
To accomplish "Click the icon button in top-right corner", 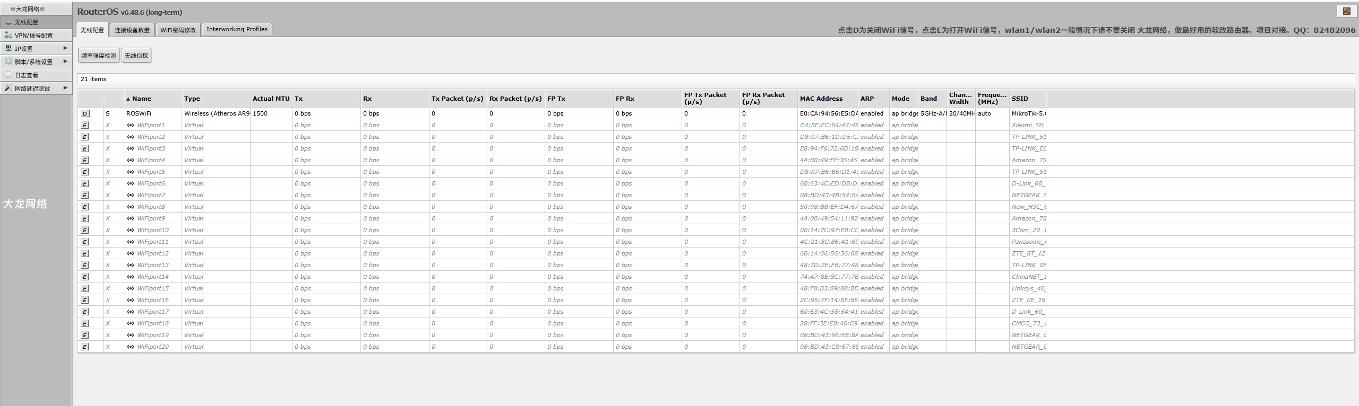I will 1346,11.
